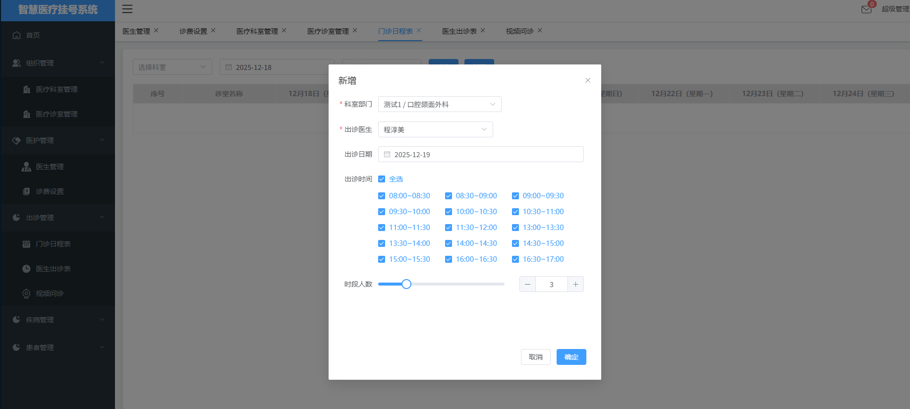Collapse the 出诊管理 menu chevron
This screenshot has width=910, height=409.
(102, 218)
